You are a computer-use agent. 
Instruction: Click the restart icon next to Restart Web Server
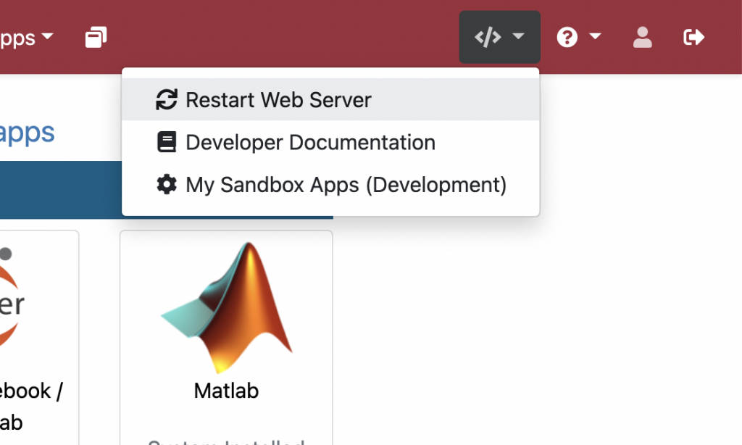point(167,99)
